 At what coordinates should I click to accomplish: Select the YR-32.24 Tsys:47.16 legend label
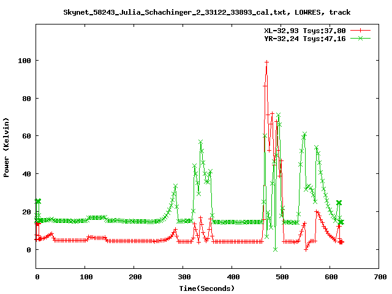point(305,39)
